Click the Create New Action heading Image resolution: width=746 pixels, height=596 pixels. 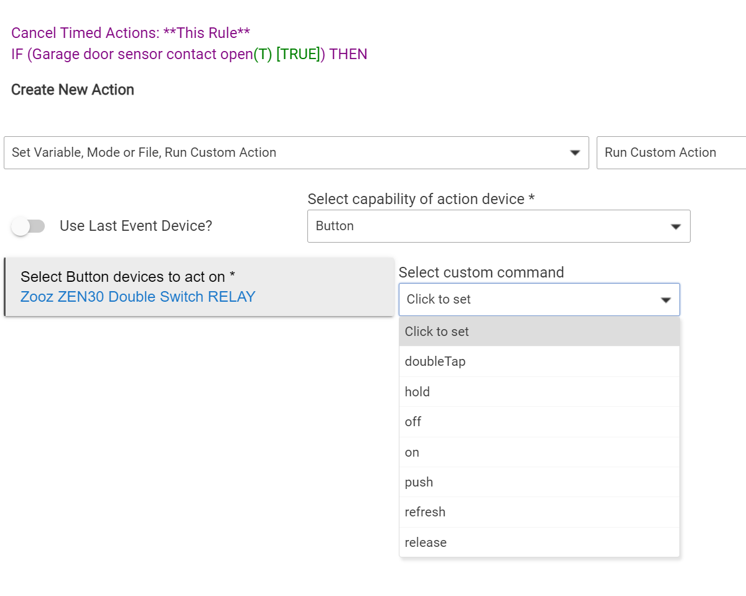(72, 90)
